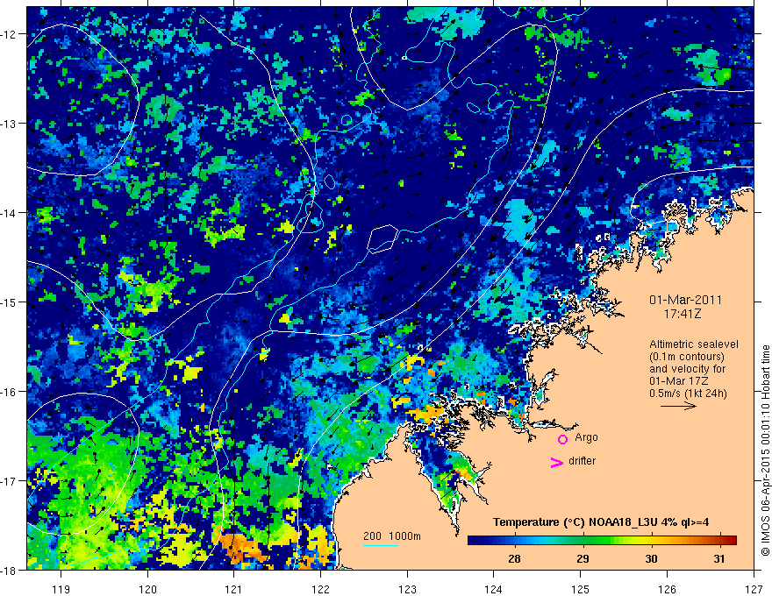Click longitude axis label '127'
772x596 pixels.
click(x=754, y=589)
